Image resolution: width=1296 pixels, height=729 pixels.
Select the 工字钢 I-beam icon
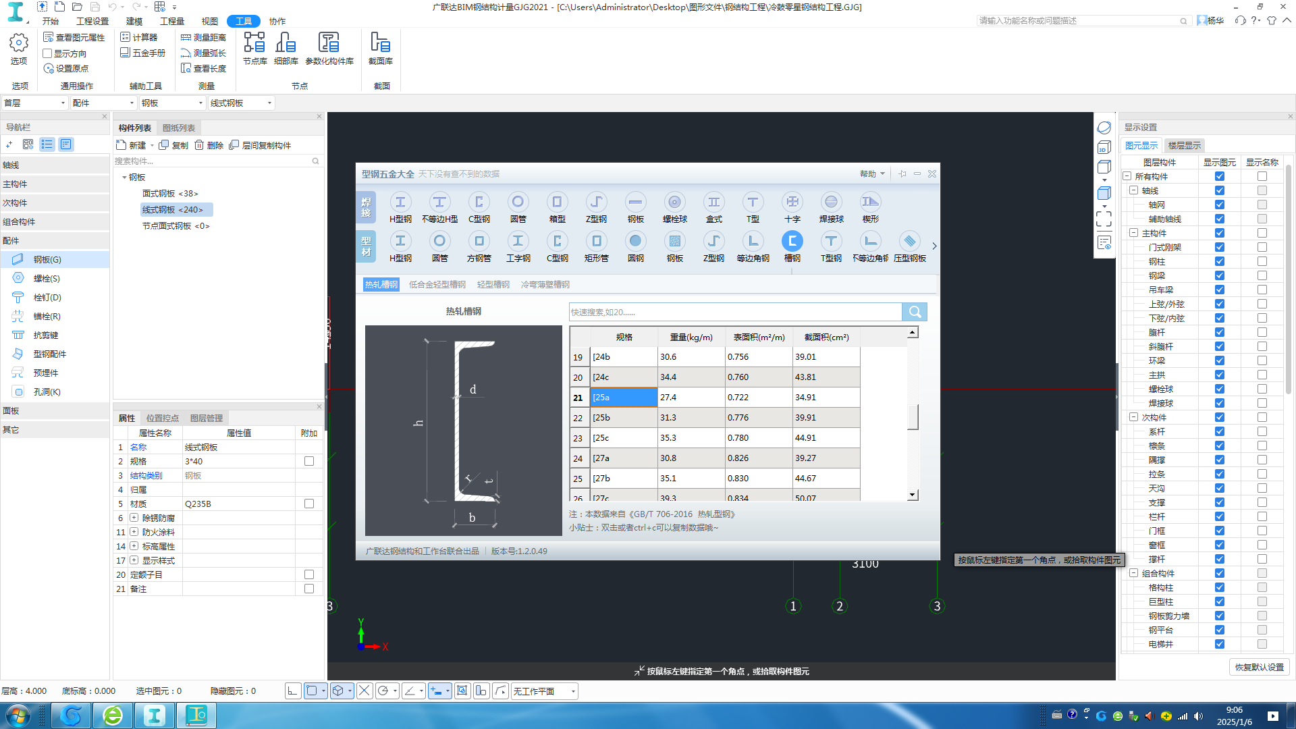click(x=518, y=246)
